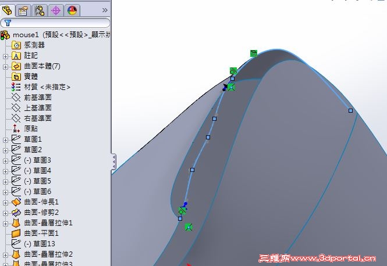Click the 曲面-平面1 planar surface icon
The image size is (387, 266).
coord(16,233)
